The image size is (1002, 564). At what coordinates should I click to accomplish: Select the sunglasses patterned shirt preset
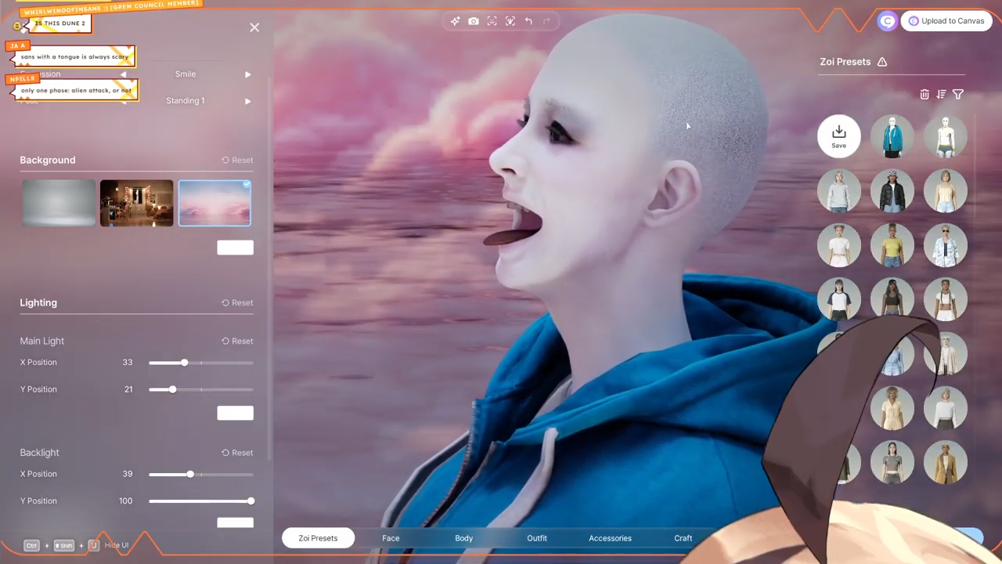click(946, 245)
